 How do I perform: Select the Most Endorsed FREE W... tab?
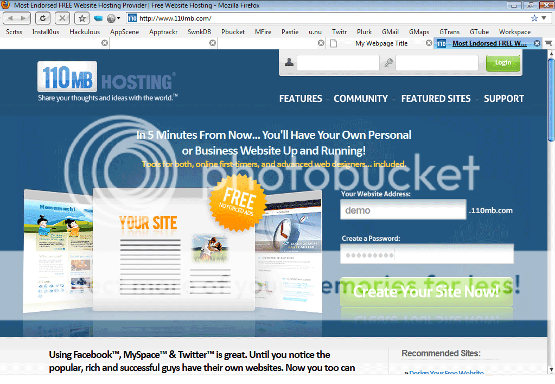489,43
